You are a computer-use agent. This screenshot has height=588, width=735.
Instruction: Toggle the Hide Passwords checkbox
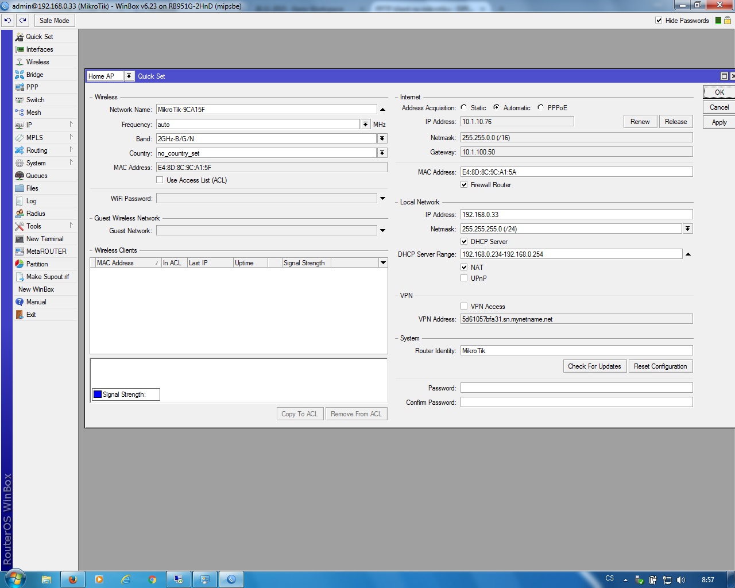tap(659, 21)
